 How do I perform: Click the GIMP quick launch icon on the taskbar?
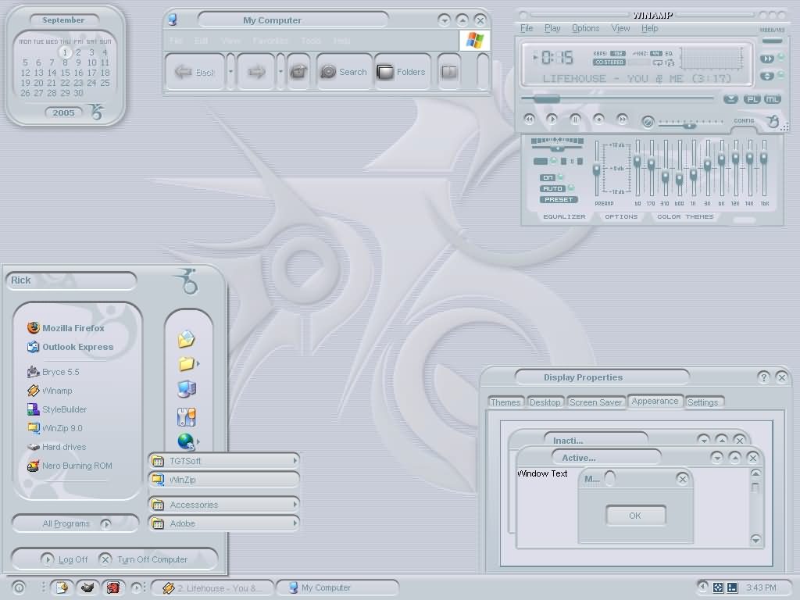87,587
